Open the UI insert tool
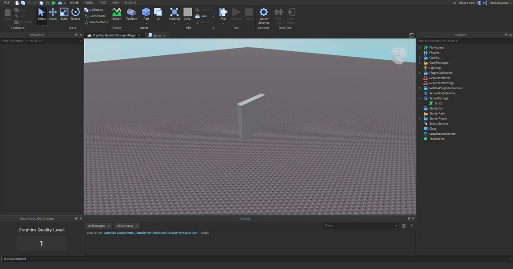The height and width of the screenshot is (269, 513). [158, 14]
